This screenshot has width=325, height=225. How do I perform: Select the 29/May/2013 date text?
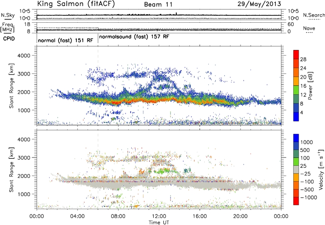click(x=259, y=4)
